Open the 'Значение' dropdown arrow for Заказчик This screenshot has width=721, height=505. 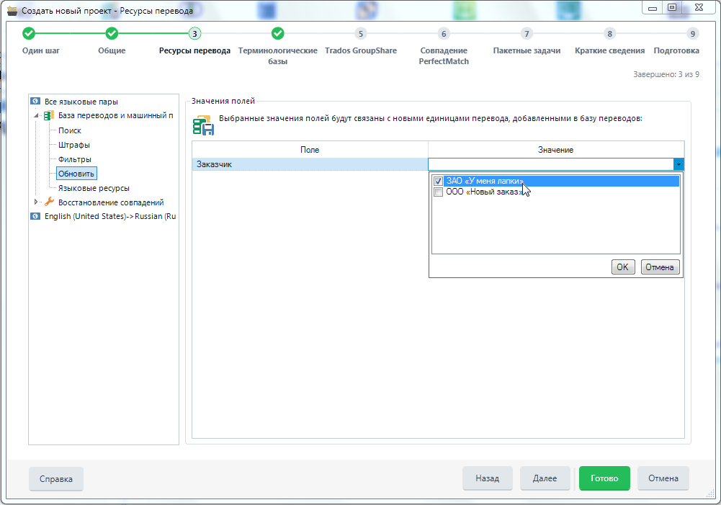click(678, 164)
